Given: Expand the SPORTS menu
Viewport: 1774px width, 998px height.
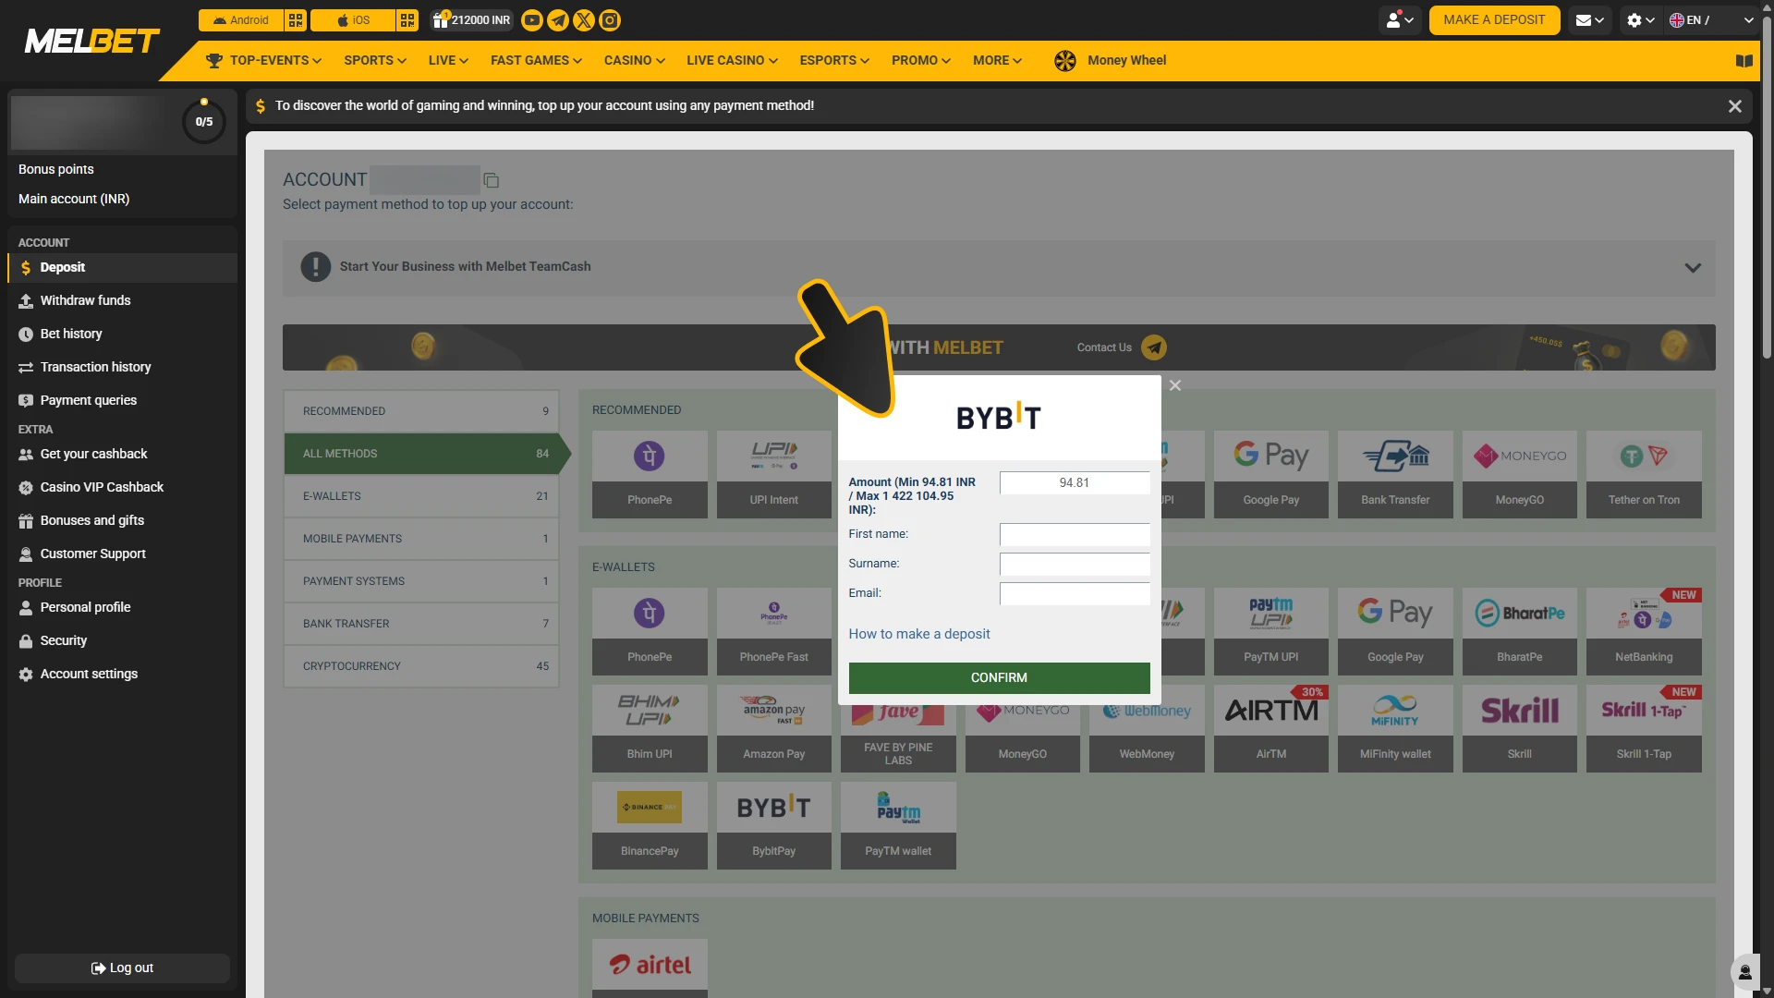Looking at the screenshot, I should coord(375,61).
